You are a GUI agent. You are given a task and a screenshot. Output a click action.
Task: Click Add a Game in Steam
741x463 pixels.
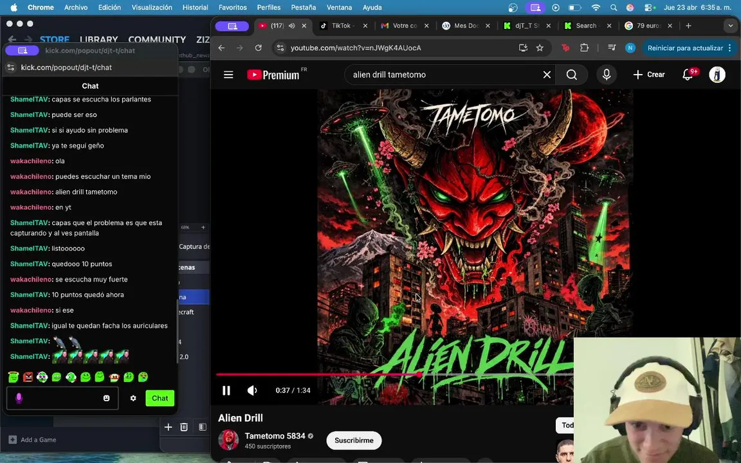coord(33,439)
